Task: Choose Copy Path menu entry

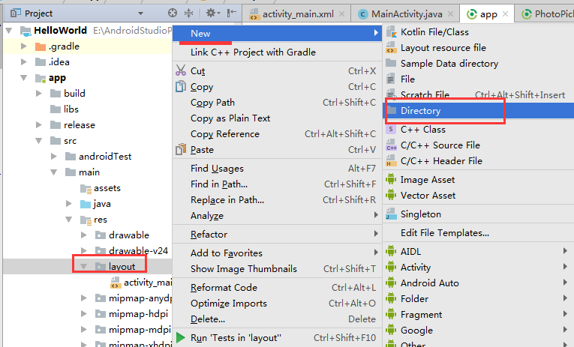Action: click(x=277, y=103)
